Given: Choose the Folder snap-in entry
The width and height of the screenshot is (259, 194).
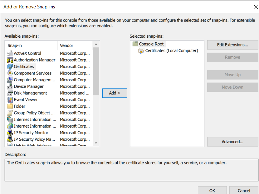Looking at the screenshot, I should pos(20,106).
